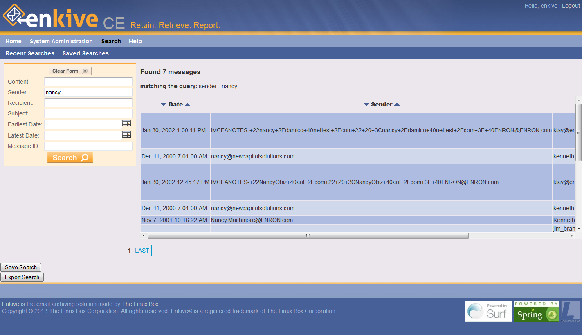This screenshot has width=582, height=335.
Task: Click the Powered by Surf logo
Action: [488, 311]
